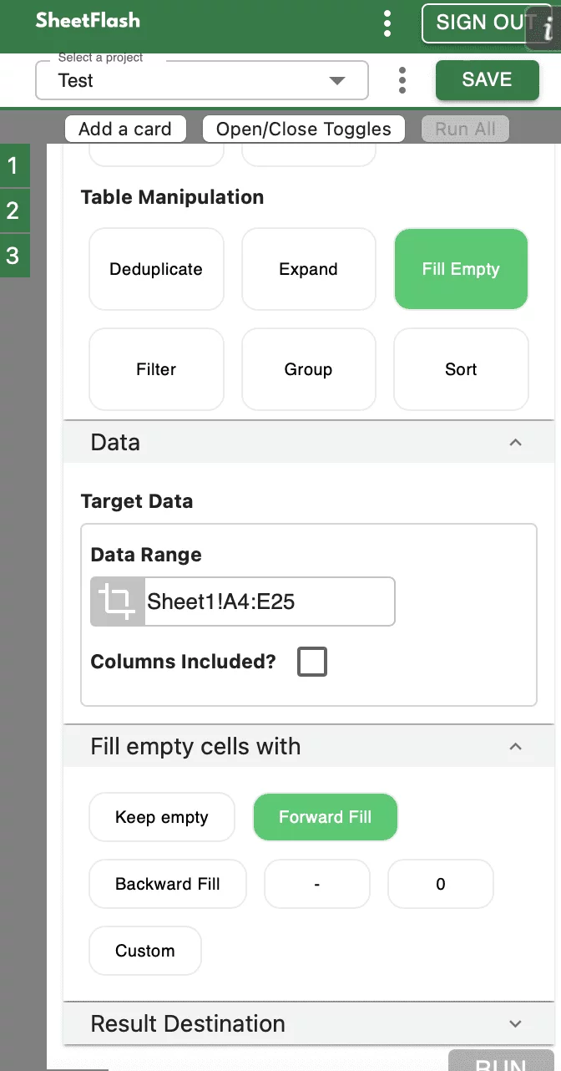Image resolution: width=561 pixels, height=1071 pixels.
Task: Click the Open/Close Toggles button
Action: click(x=303, y=129)
